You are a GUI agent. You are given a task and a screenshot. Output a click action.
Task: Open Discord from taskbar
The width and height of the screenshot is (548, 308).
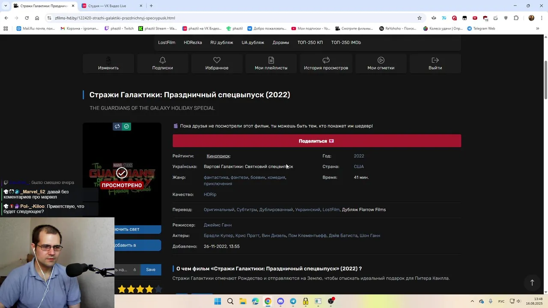coord(280,301)
